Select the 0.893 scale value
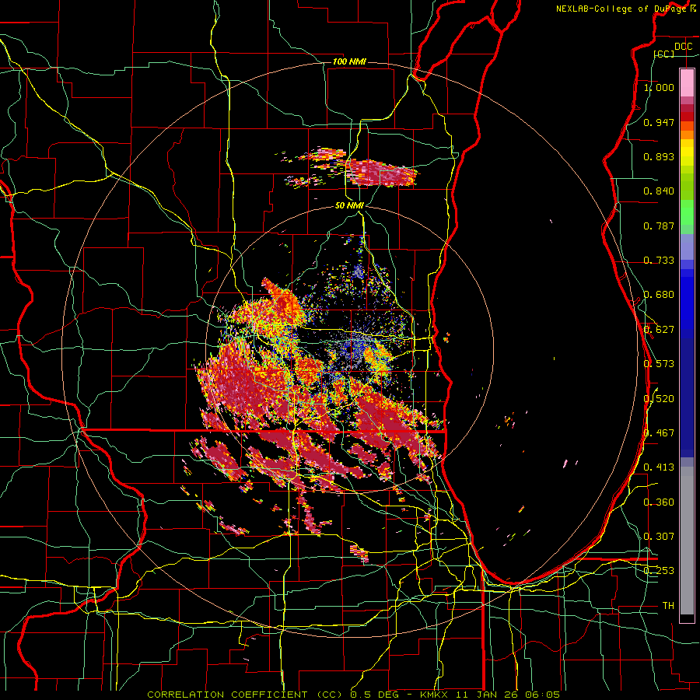700x700 pixels. pos(659,156)
